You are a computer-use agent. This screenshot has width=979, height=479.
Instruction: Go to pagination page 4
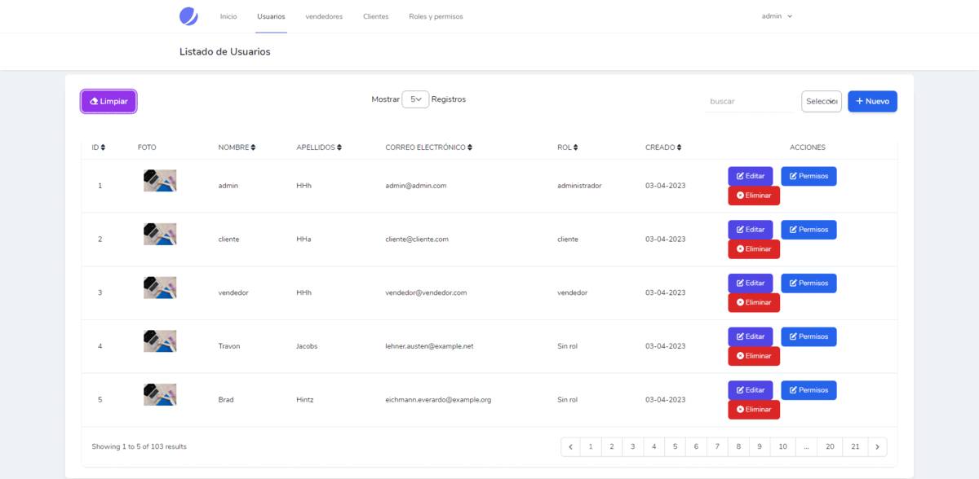[x=654, y=446]
